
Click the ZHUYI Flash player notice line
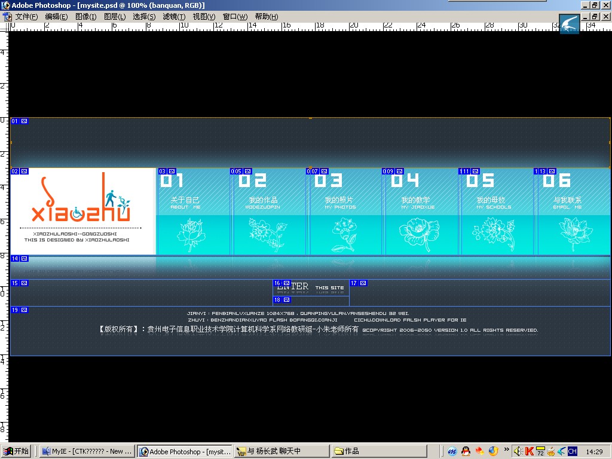[x=327, y=320]
